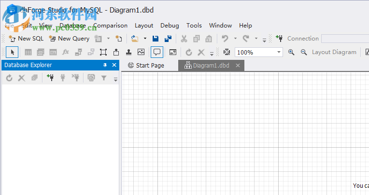Select the New Relation tool
The height and width of the screenshot is (195, 369).
[x=78, y=52]
